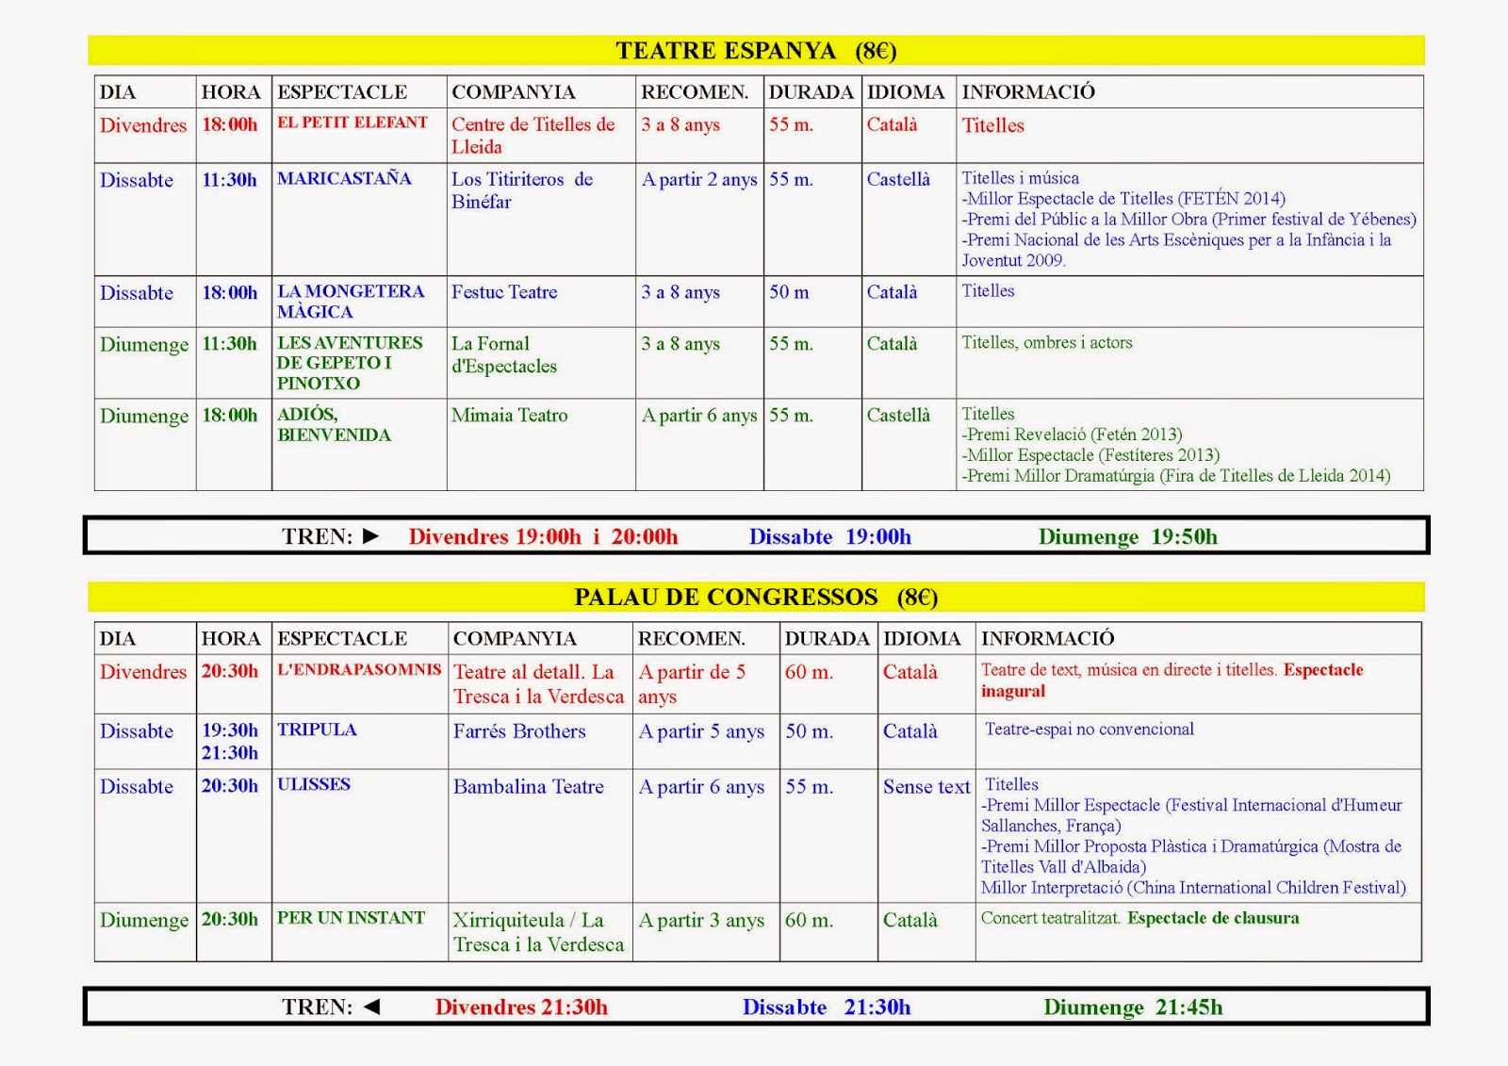Click the COMPANYIA header in Palau table
This screenshot has width=1508, height=1066.
(x=515, y=639)
